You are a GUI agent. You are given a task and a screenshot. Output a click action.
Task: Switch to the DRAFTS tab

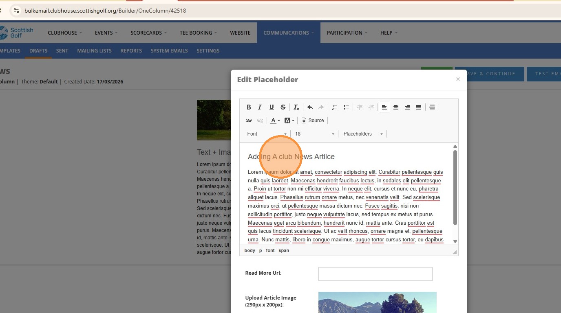coord(38,51)
